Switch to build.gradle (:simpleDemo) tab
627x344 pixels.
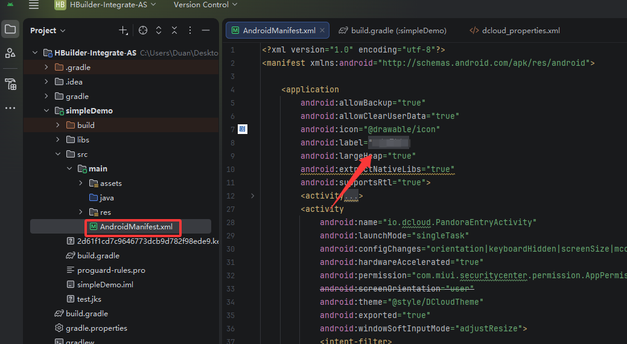tap(392, 30)
